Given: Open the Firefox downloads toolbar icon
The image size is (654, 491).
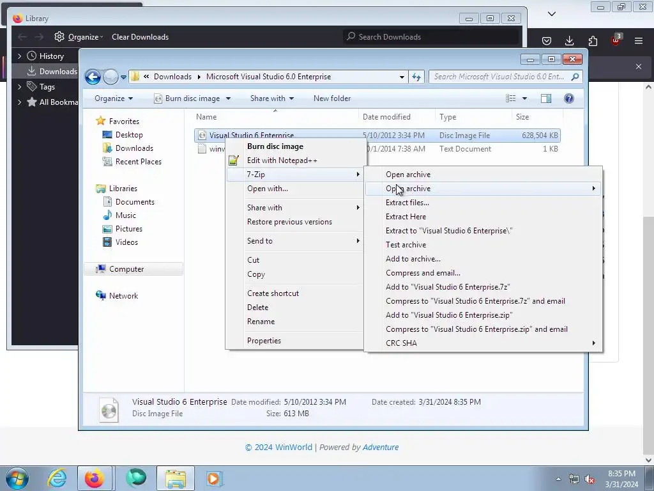Looking at the screenshot, I should point(569,40).
